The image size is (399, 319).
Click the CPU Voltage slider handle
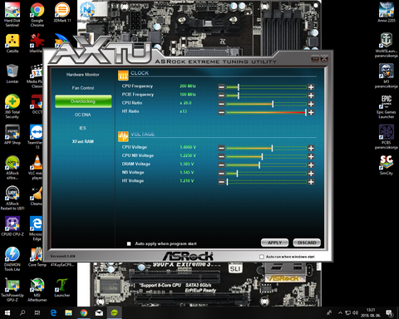tap(272, 148)
